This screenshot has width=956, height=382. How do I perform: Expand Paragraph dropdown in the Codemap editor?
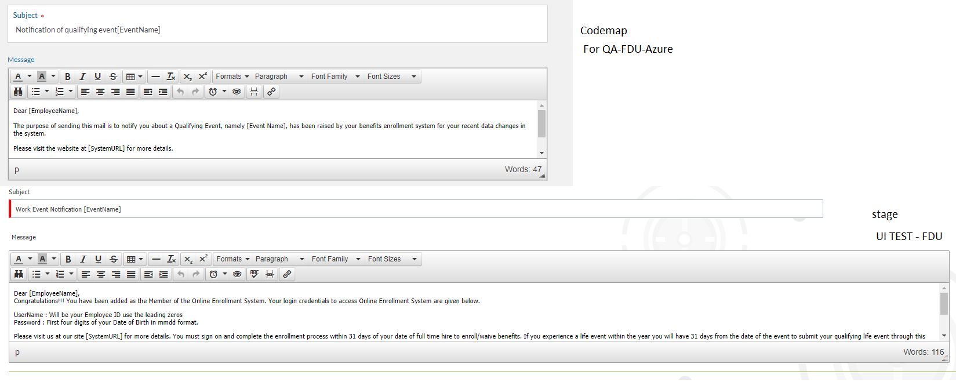point(279,77)
